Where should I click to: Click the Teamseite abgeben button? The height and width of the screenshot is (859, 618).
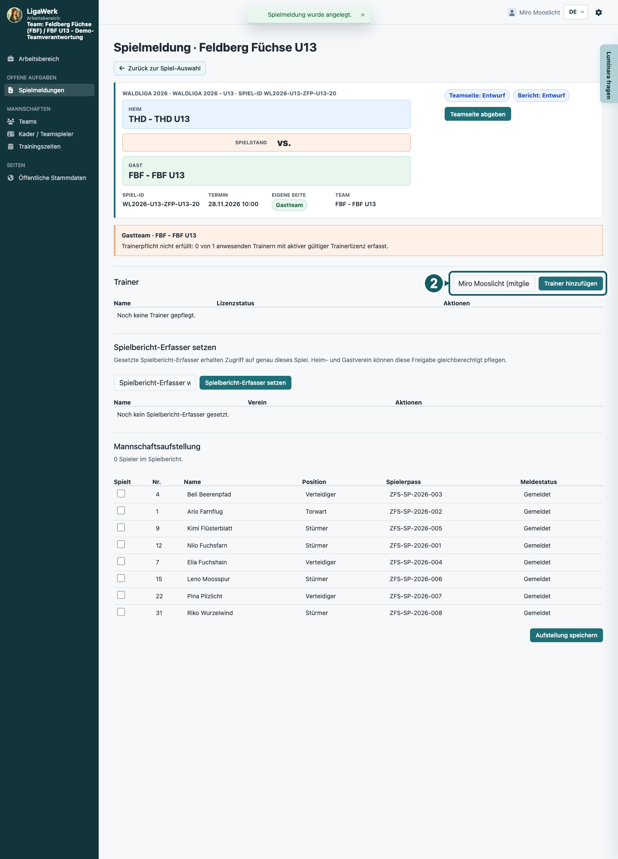pyautogui.click(x=478, y=114)
